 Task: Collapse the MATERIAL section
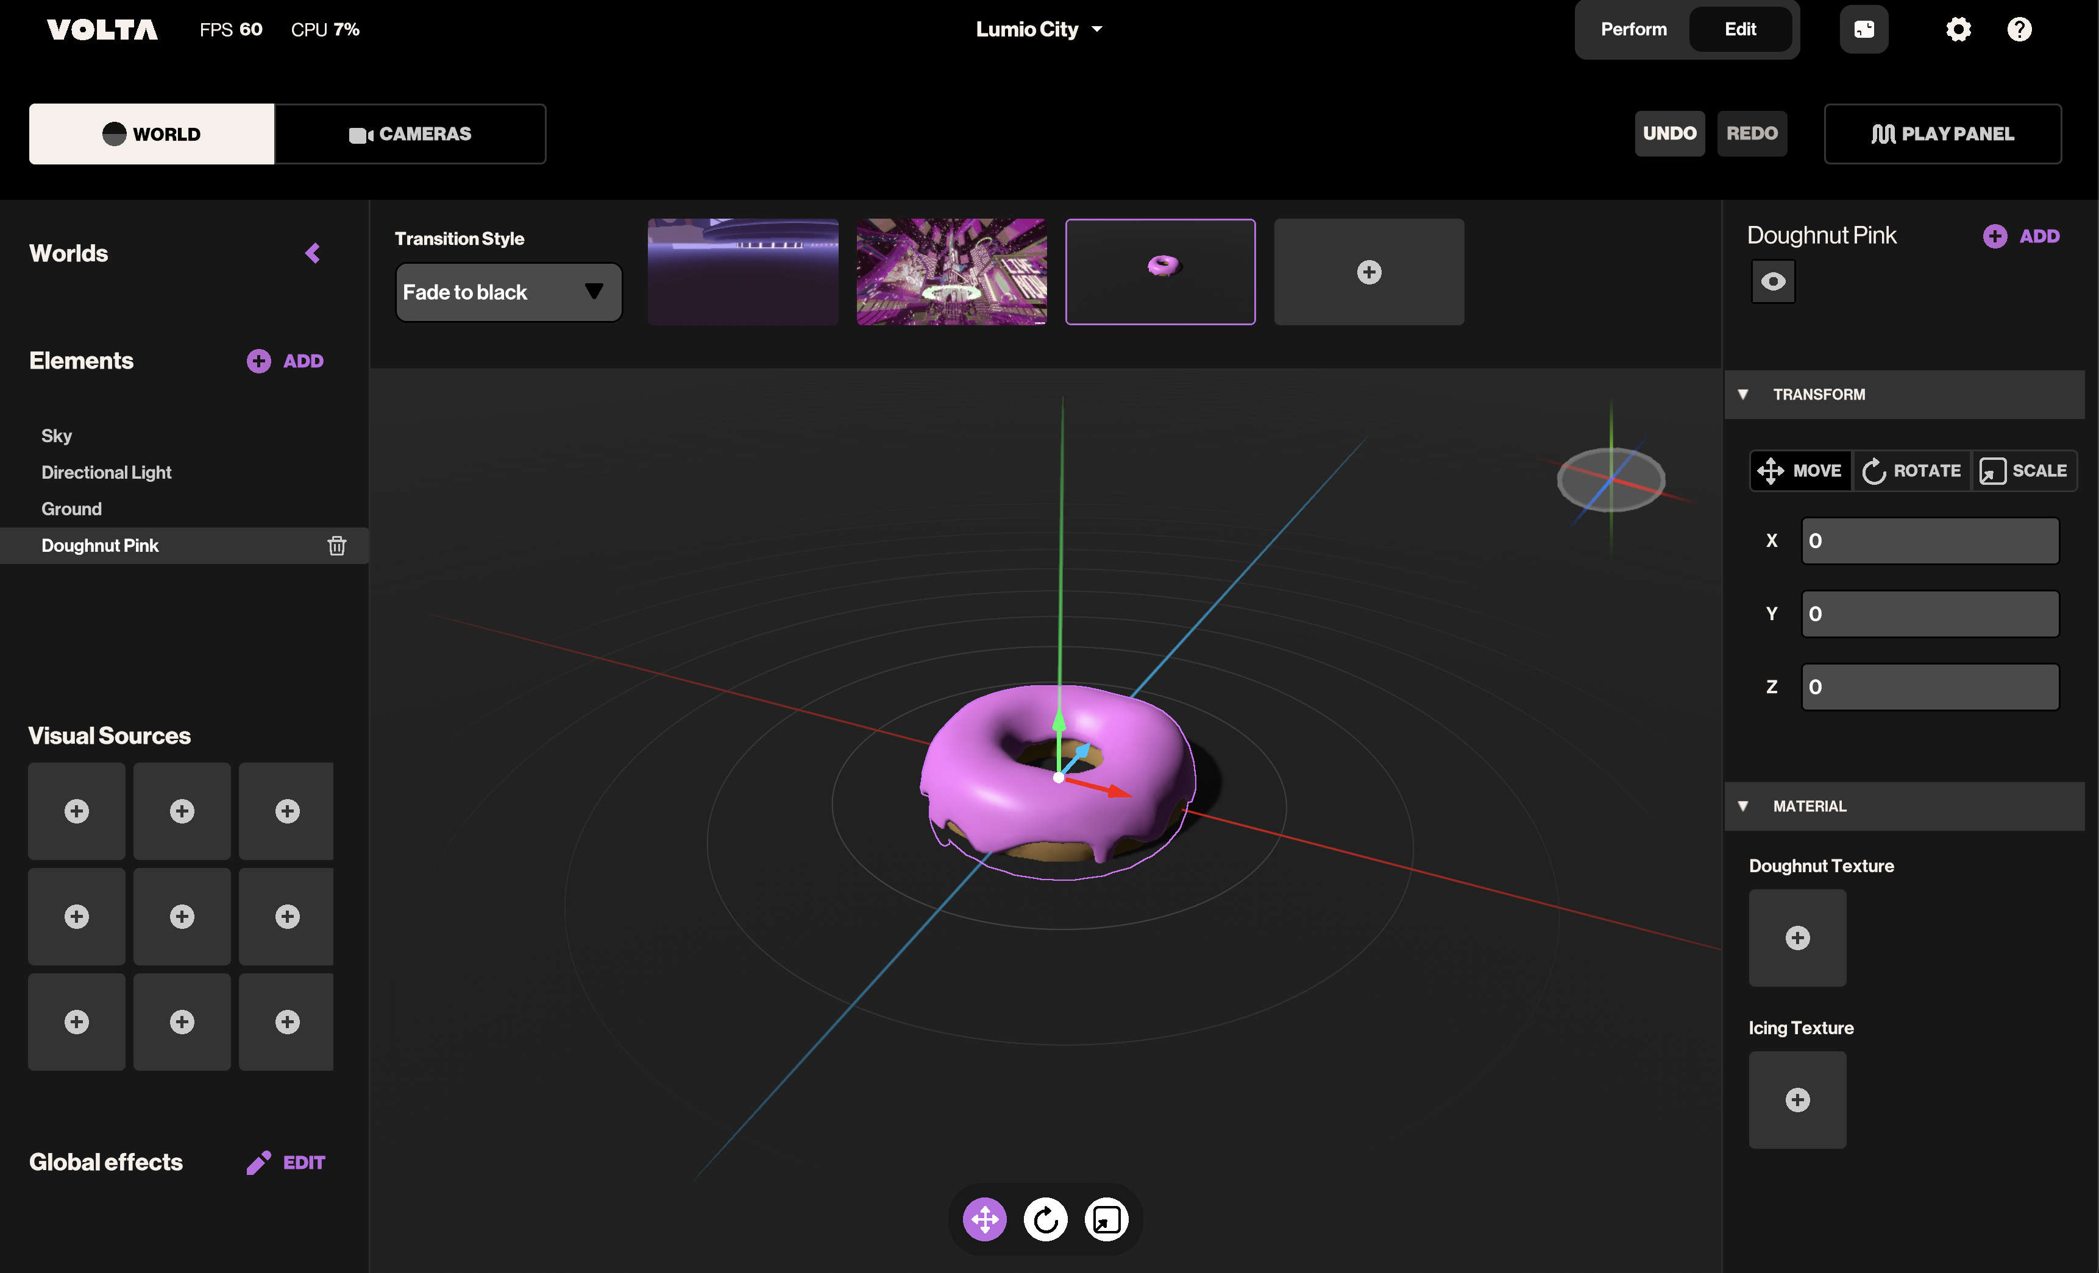1743,806
